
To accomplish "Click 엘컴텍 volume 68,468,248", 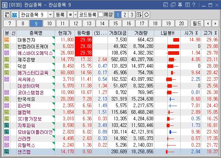I will (142, 112).
